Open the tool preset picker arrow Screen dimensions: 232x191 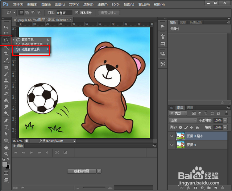click(14, 13)
